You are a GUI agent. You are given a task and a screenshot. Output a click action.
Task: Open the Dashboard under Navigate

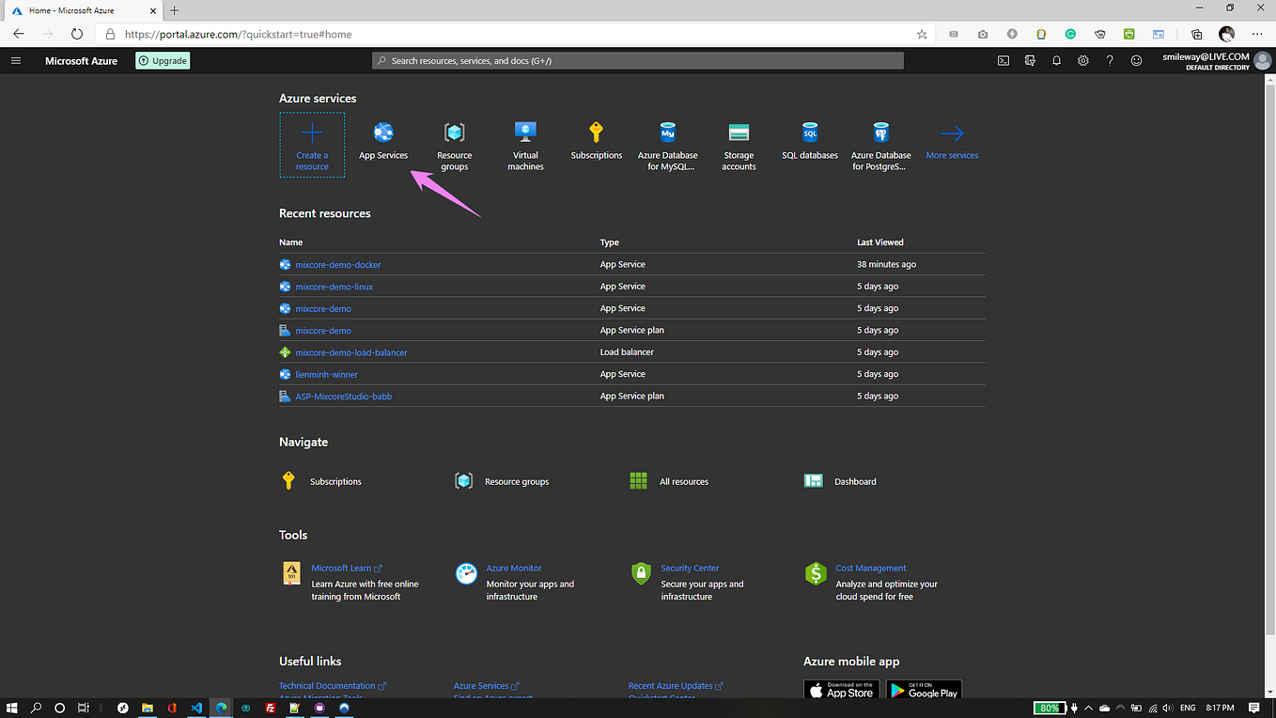(x=854, y=480)
